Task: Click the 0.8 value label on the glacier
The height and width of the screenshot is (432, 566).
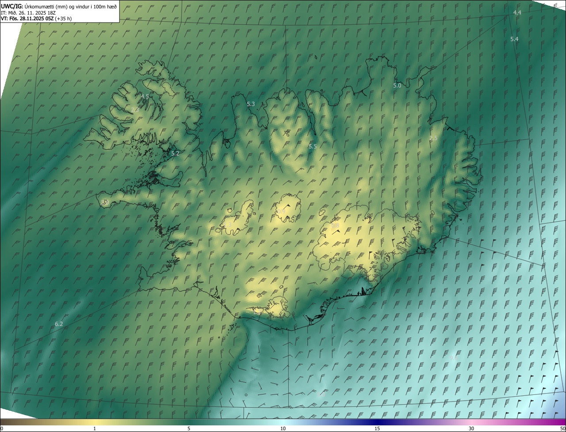Action: click(x=336, y=226)
